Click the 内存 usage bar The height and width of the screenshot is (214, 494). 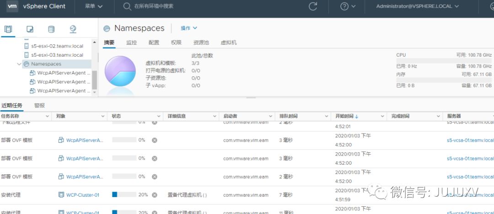point(444,80)
